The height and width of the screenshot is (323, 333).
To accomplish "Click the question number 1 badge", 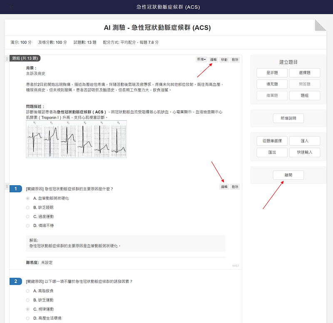I will [15, 189].
